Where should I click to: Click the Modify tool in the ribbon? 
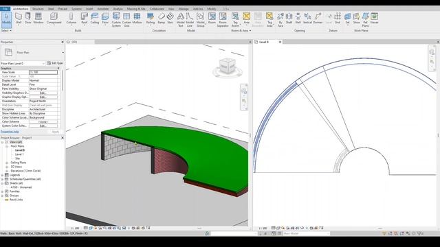pos(6,19)
